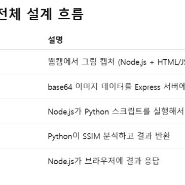Click "Node.js가" in the Python script row
The image size is (185, 185).
pyautogui.click(x=65, y=112)
